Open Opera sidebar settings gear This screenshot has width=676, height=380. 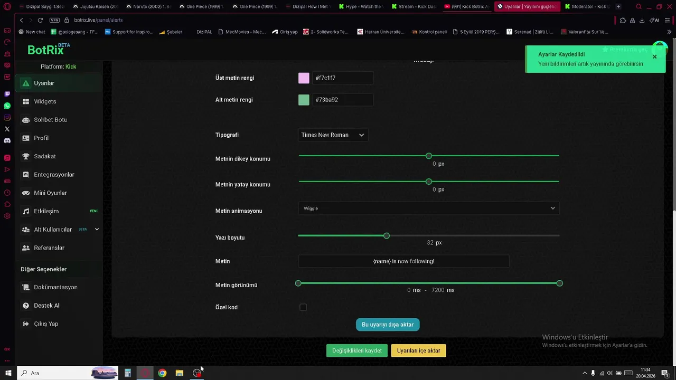pyautogui.click(x=7, y=216)
